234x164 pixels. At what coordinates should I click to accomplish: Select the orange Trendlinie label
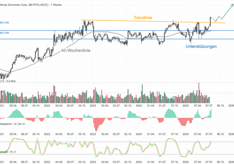tap(143, 18)
